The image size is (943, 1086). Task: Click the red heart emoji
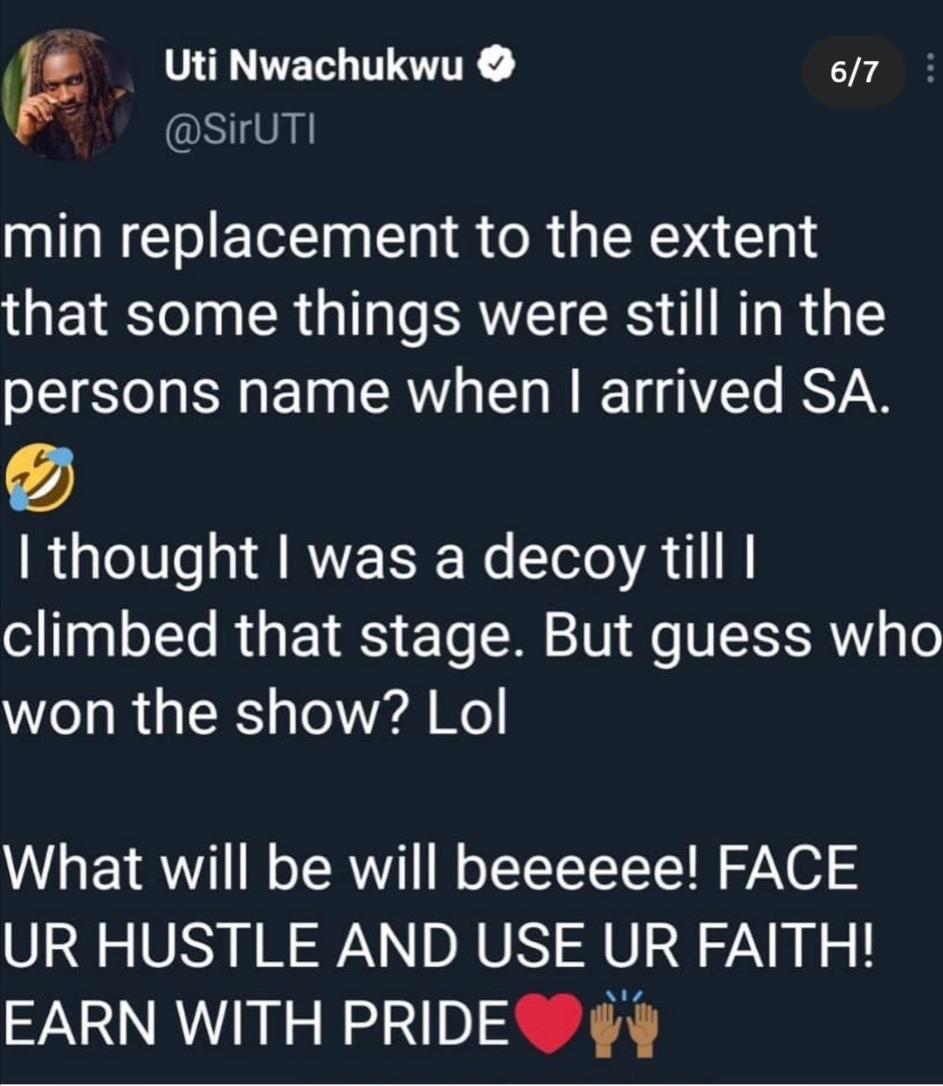coord(550,1020)
